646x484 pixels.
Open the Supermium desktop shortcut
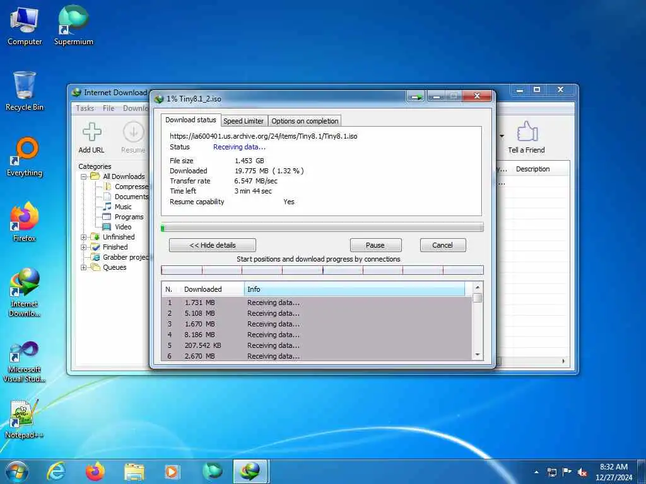(x=73, y=26)
